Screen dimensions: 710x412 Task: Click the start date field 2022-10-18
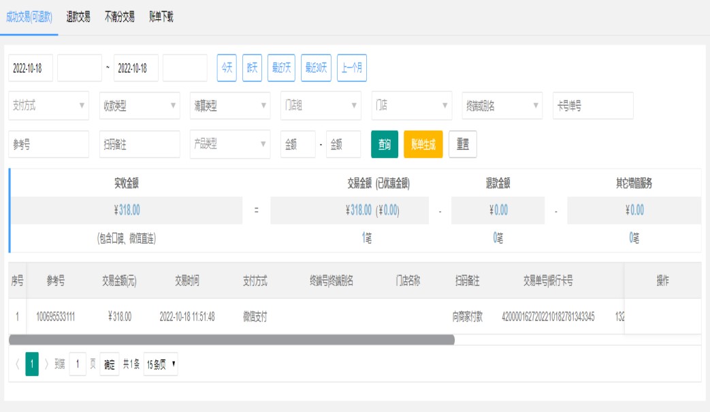coord(31,68)
